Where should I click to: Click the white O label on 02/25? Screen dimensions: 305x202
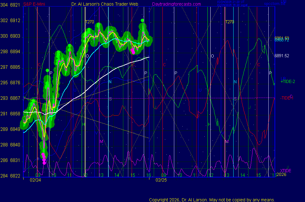click(x=212, y=56)
